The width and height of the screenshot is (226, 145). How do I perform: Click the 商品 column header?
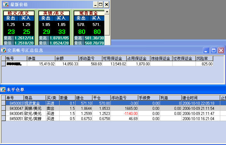(x=35, y=98)
